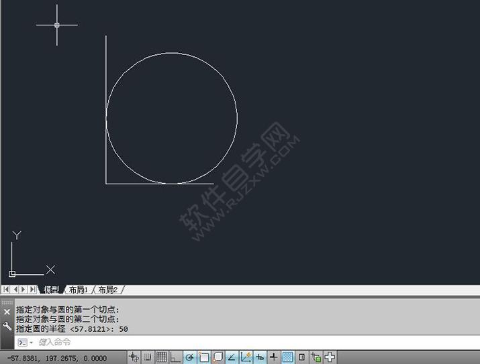The image size is (480, 364).
Task: Toggle Lineweight display in status bar
Action: [x=273, y=357]
